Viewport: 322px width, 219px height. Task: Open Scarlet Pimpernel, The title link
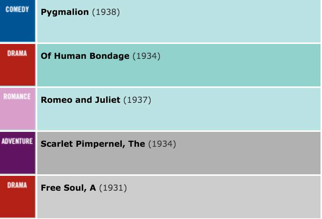pos(92,144)
